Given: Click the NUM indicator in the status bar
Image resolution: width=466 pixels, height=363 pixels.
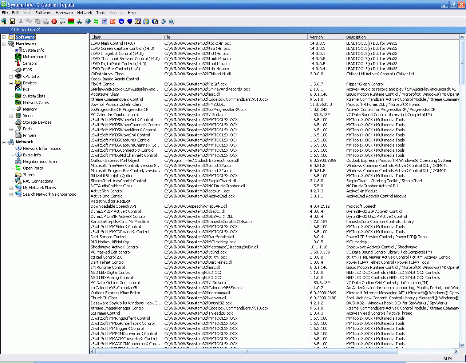Looking at the screenshot, I should [x=447, y=359].
